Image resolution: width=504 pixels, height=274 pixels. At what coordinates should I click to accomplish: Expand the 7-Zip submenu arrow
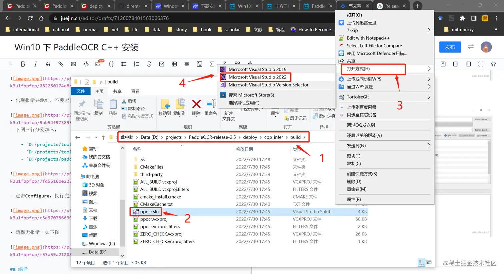click(x=429, y=30)
